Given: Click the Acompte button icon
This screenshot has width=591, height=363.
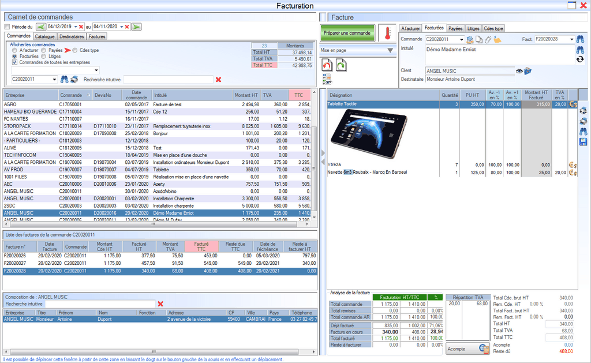Looking at the screenshot, I should [x=484, y=349].
